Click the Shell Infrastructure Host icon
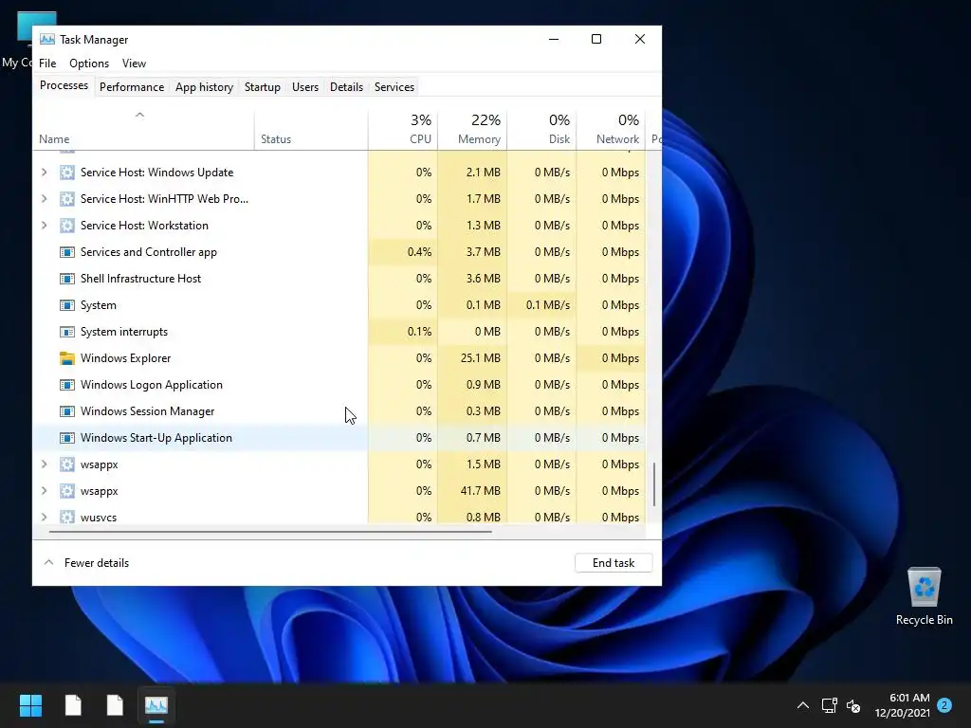 click(x=67, y=279)
